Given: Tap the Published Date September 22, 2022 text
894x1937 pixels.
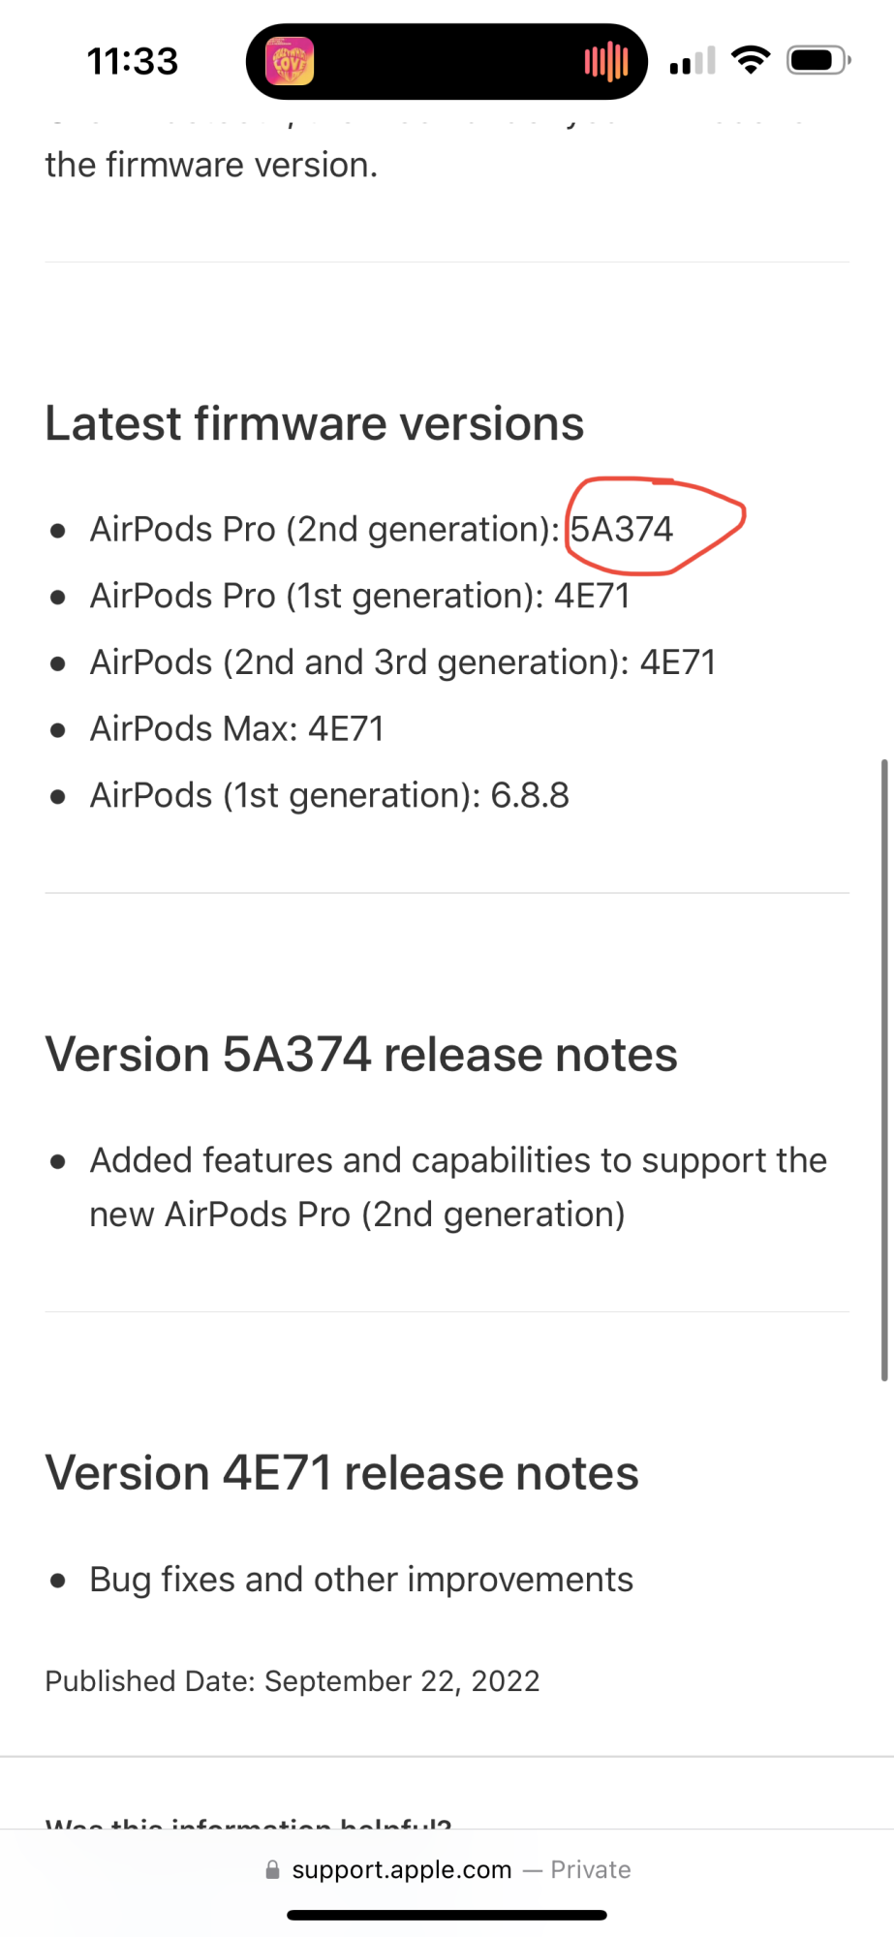Looking at the screenshot, I should (293, 1680).
